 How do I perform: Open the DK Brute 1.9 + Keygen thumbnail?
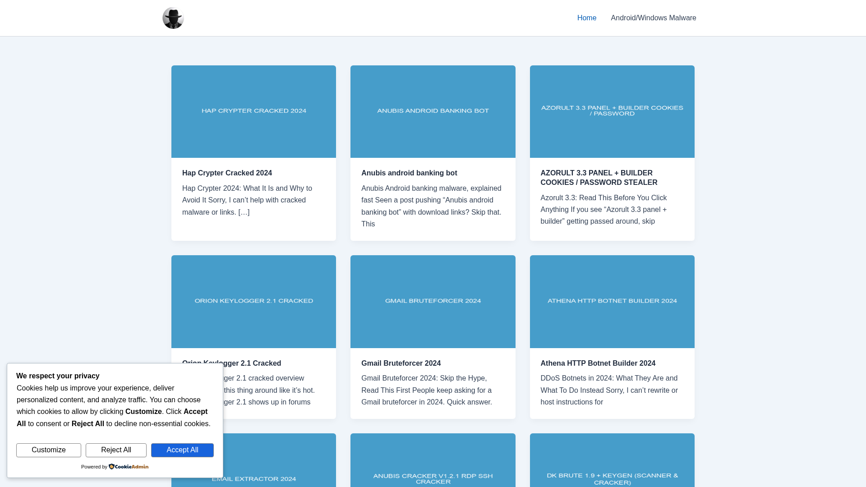point(612,460)
